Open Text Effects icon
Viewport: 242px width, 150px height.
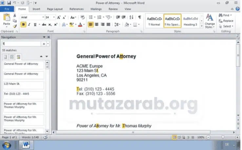click(64, 25)
